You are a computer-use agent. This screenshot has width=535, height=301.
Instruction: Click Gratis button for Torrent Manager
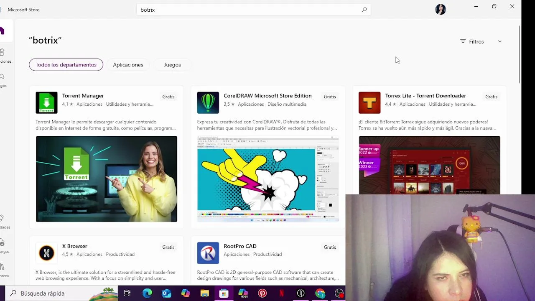click(168, 97)
